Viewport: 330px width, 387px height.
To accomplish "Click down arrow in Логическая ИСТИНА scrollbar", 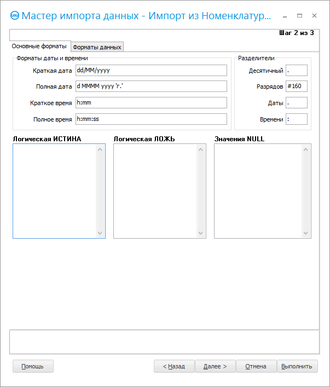I will (100, 233).
